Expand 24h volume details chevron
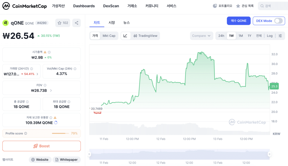 tap(37, 74)
